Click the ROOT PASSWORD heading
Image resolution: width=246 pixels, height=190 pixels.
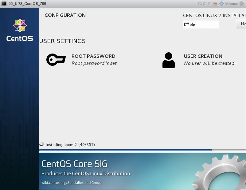click(x=93, y=56)
